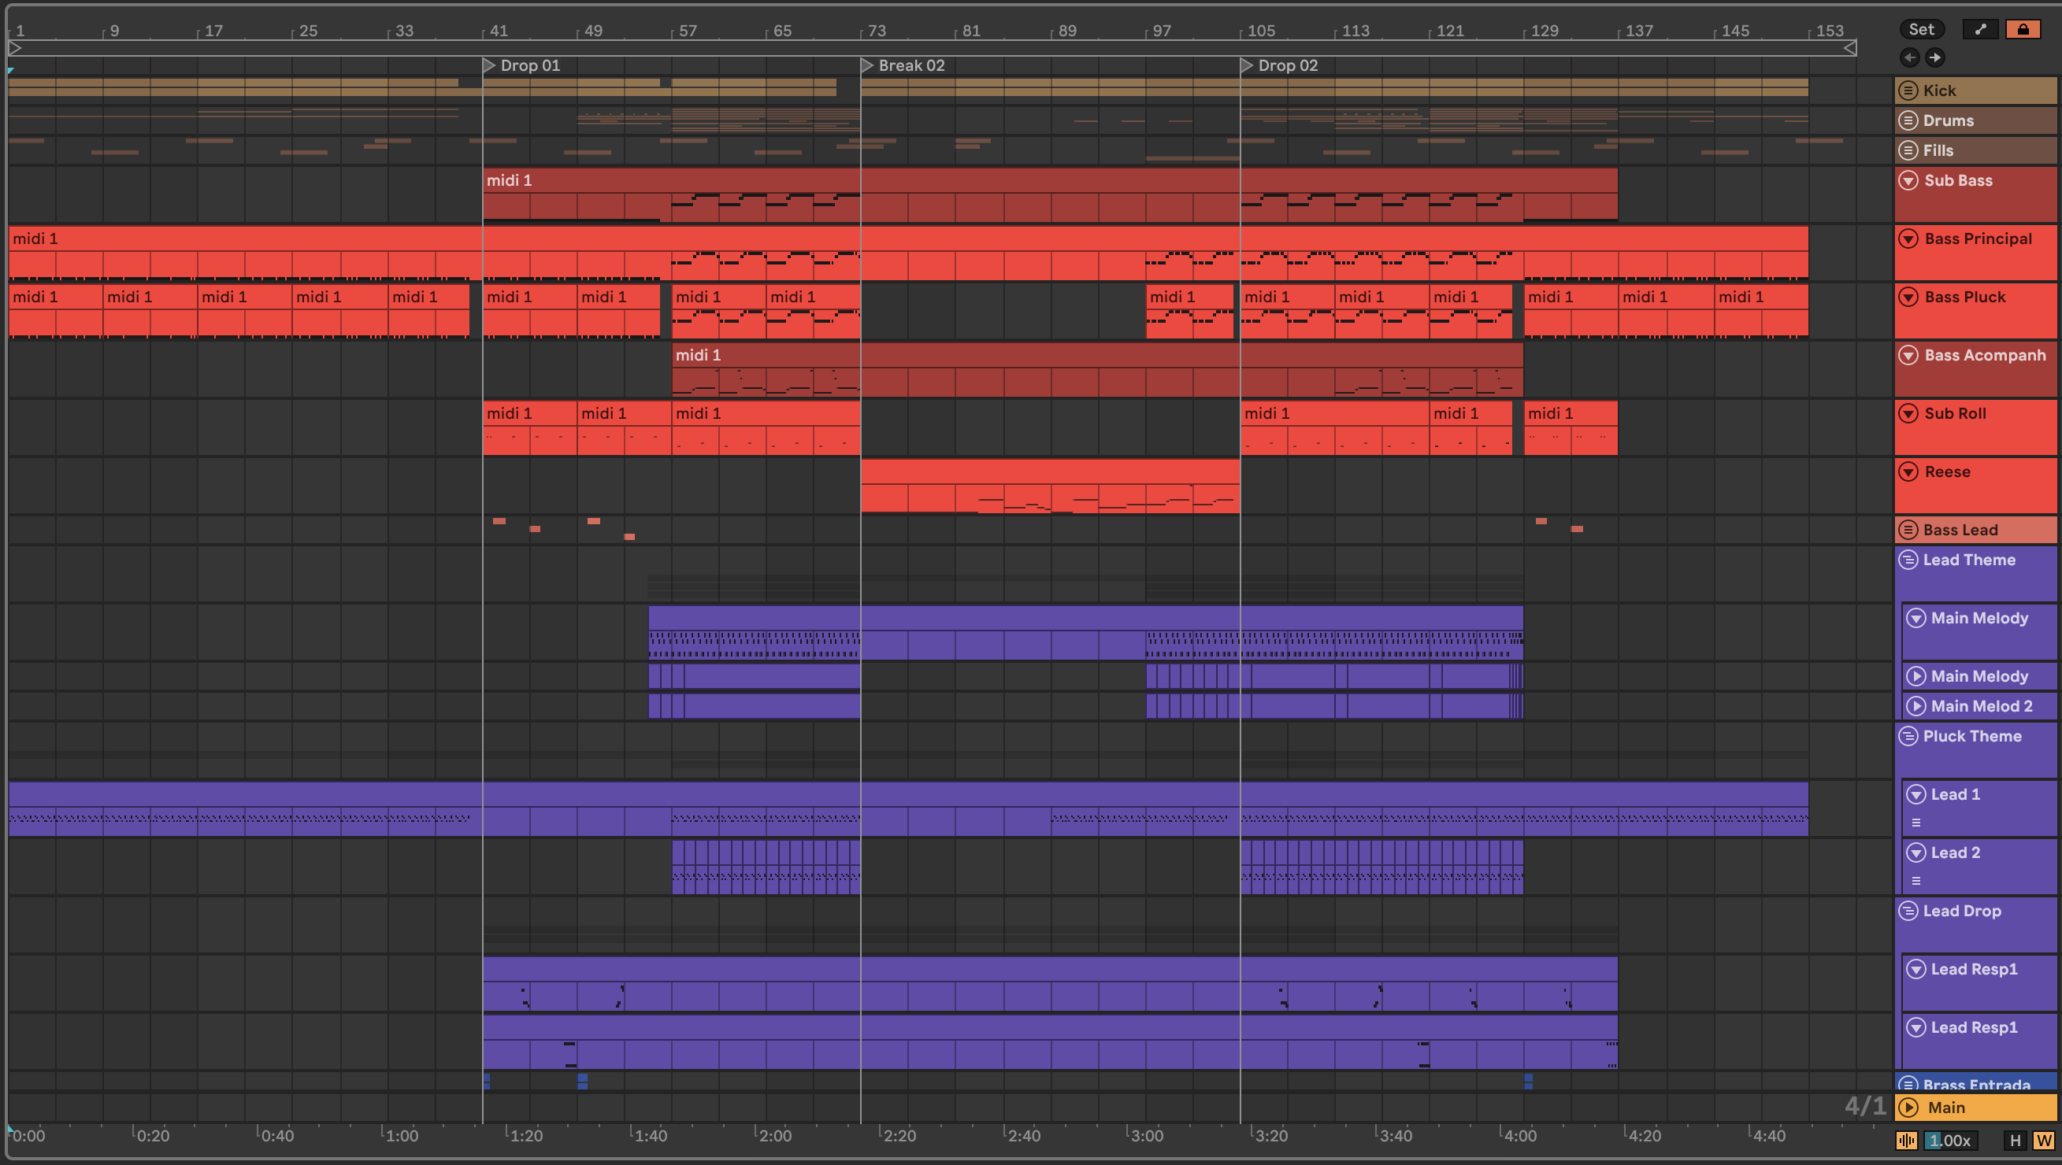Jump to next locator with right arrow
The width and height of the screenshot is (2062, 1165).
pos(1934,57)
